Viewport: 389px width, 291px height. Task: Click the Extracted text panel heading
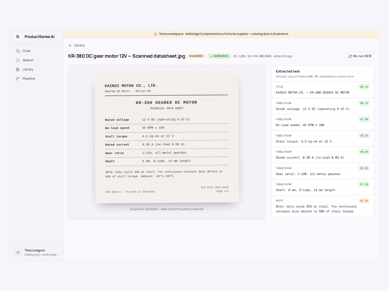click(x=288, y=71)
